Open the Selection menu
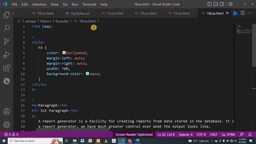 [x=39, y=4]
